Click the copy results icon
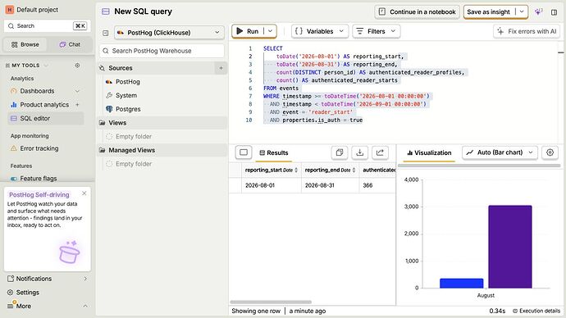 (x=340, y=153)
